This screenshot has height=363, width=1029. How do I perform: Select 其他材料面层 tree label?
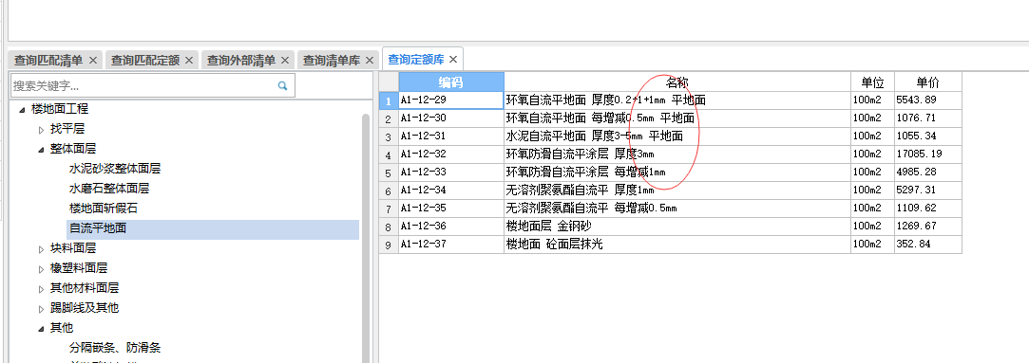click(x=85, y=288)
